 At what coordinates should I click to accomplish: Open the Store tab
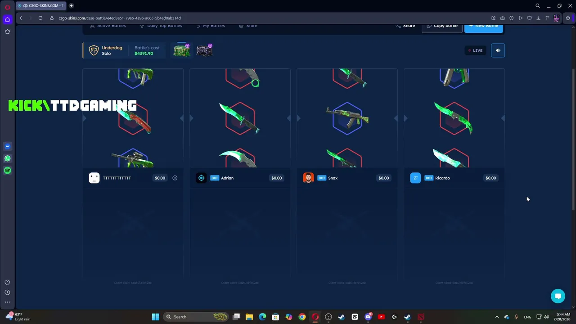click(x=248, y=26)
